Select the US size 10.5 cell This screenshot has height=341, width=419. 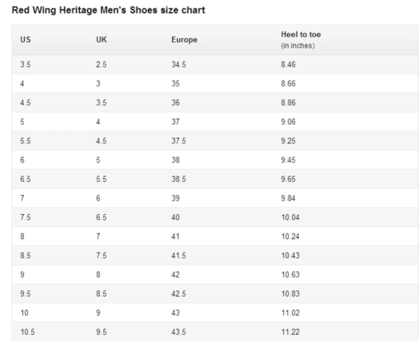tap(27, 331)
